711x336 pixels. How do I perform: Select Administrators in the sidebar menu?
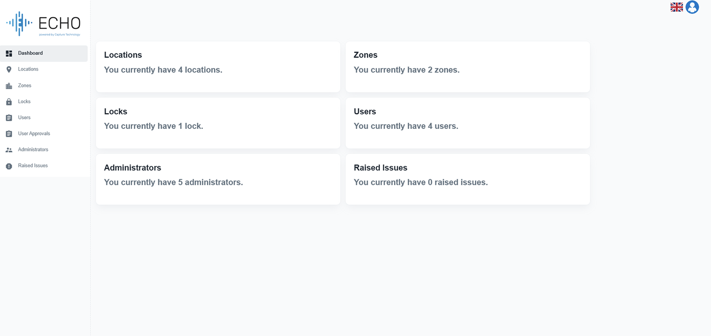pyautogui.click(x=33, y=149)
